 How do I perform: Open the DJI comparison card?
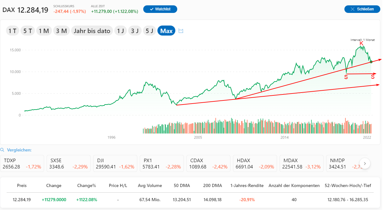(115, 163)
